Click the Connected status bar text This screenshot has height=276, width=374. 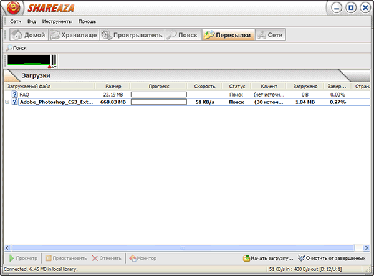click(41, 269)
